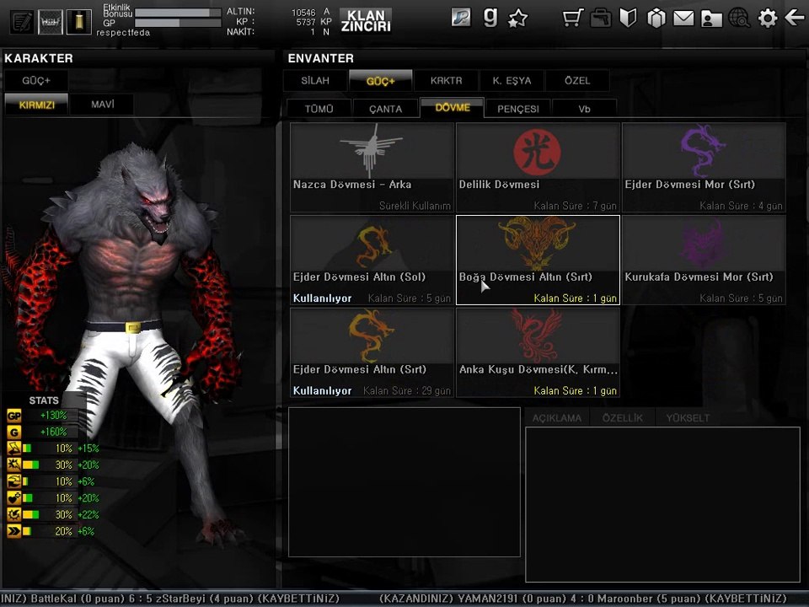
Task: Open the notepad icon in the top-left corner
Action: click(22, 22)
